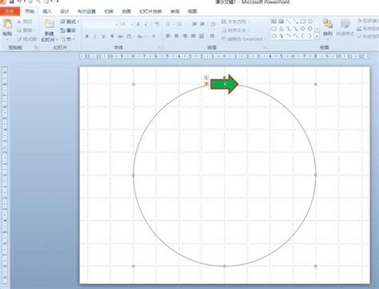Pick the line arrow shape
Image resolution: width=379 pixels, height=289 pixels.
pos(295,22)
